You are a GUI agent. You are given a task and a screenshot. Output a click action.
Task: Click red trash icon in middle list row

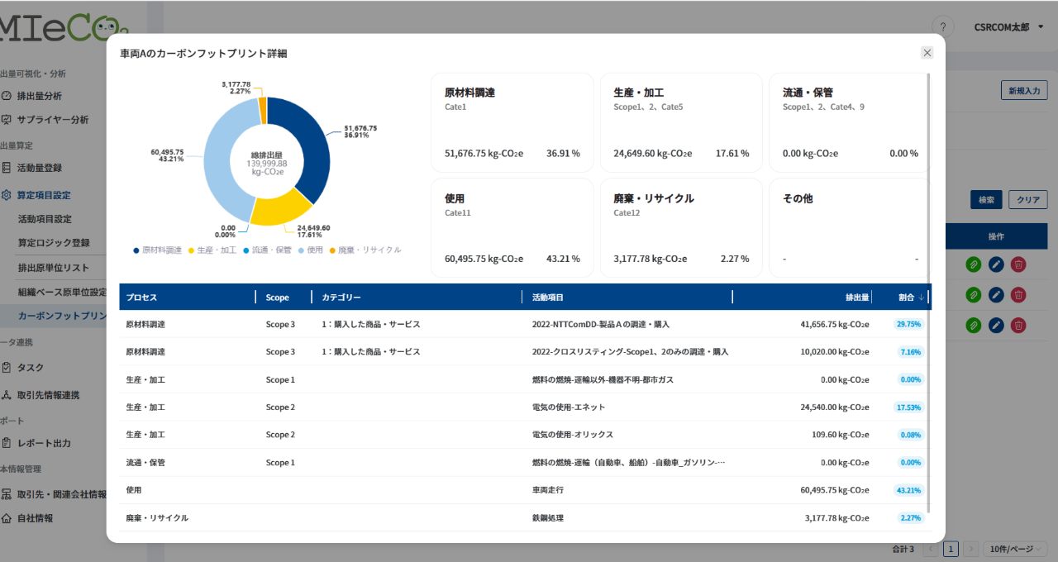tap(1019, 295)
